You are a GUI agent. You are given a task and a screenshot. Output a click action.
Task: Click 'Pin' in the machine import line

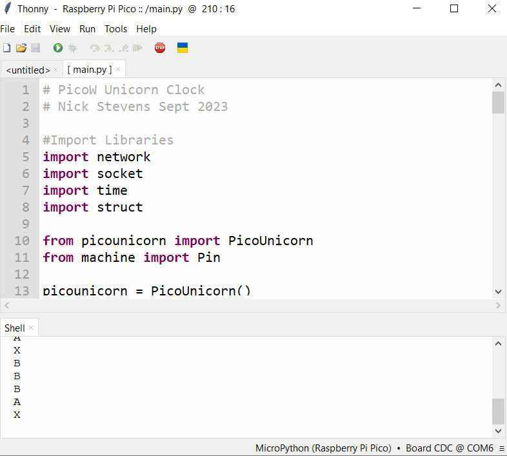point(209,257)
